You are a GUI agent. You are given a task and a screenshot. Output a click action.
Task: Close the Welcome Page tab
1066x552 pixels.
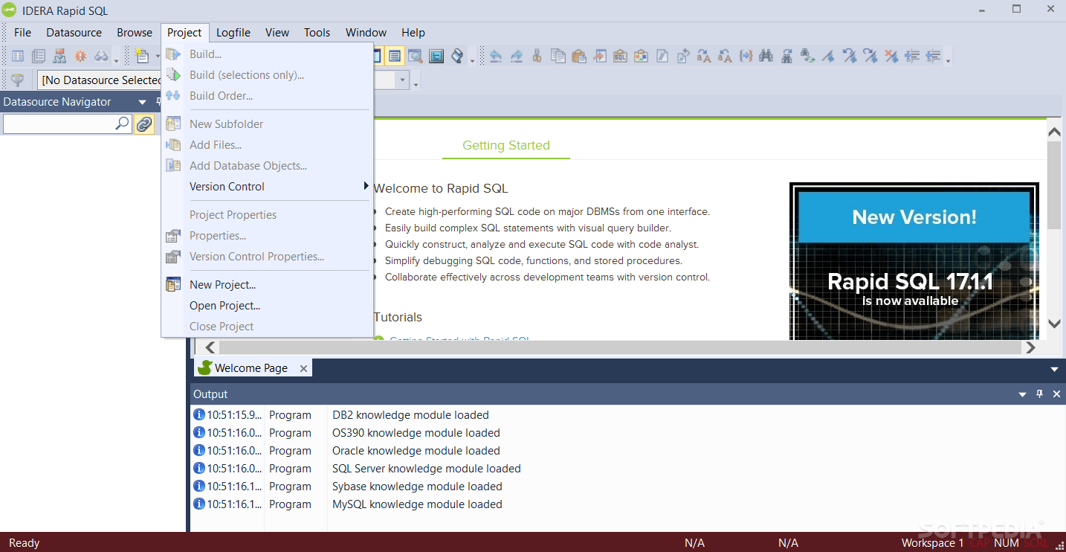(303, 368)
